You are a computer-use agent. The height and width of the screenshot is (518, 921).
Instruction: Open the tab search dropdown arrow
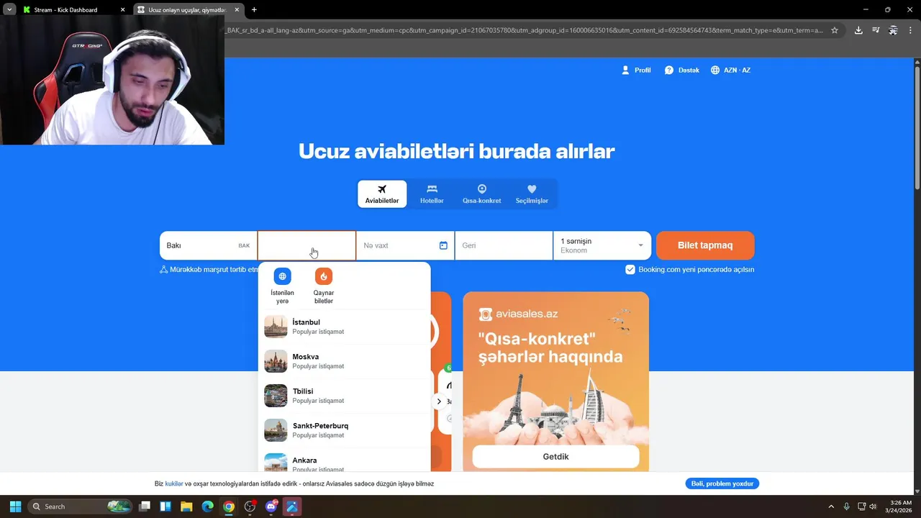(9, 10)
